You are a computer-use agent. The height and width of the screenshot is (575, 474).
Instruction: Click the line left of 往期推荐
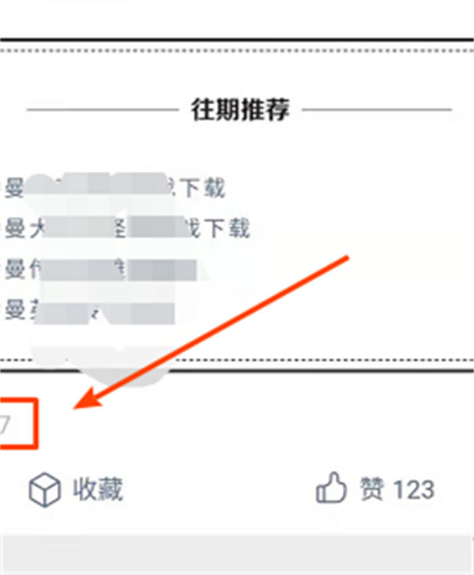[103, 110]
